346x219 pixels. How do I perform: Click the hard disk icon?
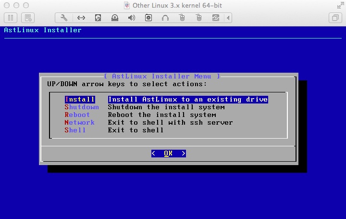[x=98, y=18]
